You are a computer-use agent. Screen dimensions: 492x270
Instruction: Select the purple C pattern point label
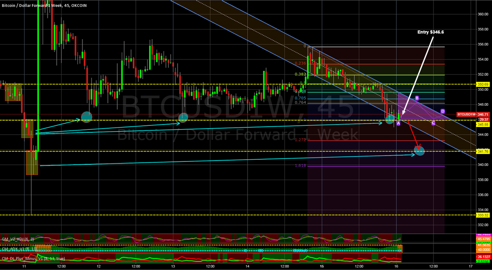coord(433,123)
